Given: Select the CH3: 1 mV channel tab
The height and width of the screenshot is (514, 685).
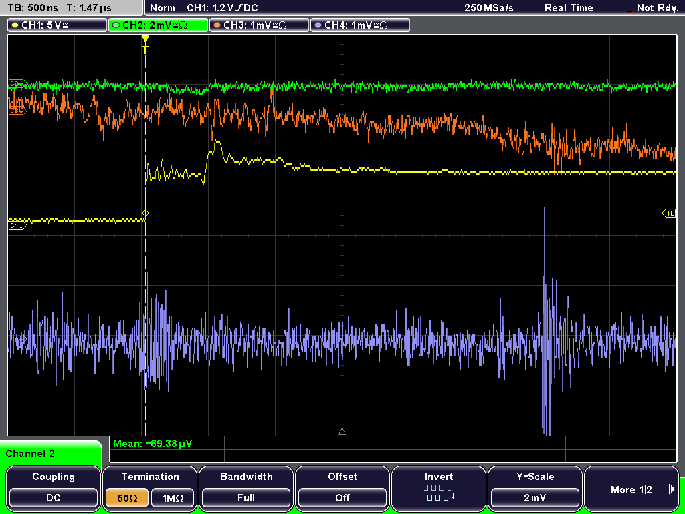Looking at the screenshot, I should coord(259,25).
